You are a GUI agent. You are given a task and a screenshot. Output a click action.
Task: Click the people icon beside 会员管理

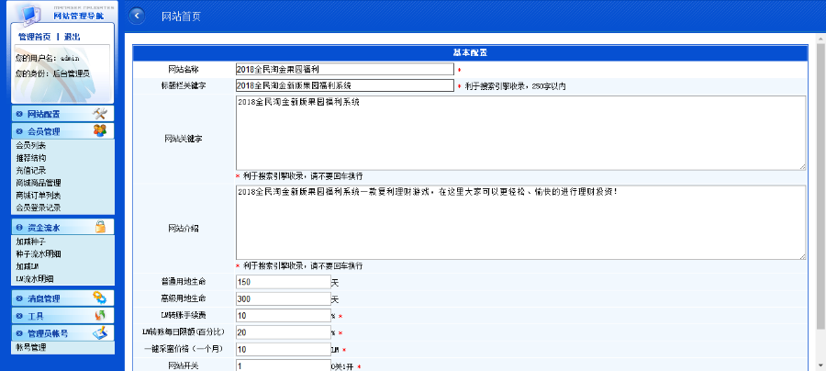click(99, 130)
